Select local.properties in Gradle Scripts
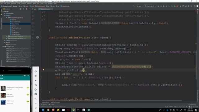Viewport: 199px width, 112px height. coord(13,61)
